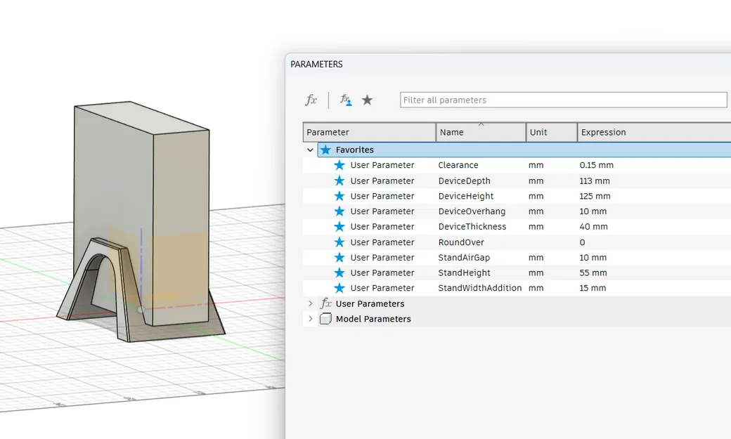Expand the Model Parameters group

click(310, 318)
